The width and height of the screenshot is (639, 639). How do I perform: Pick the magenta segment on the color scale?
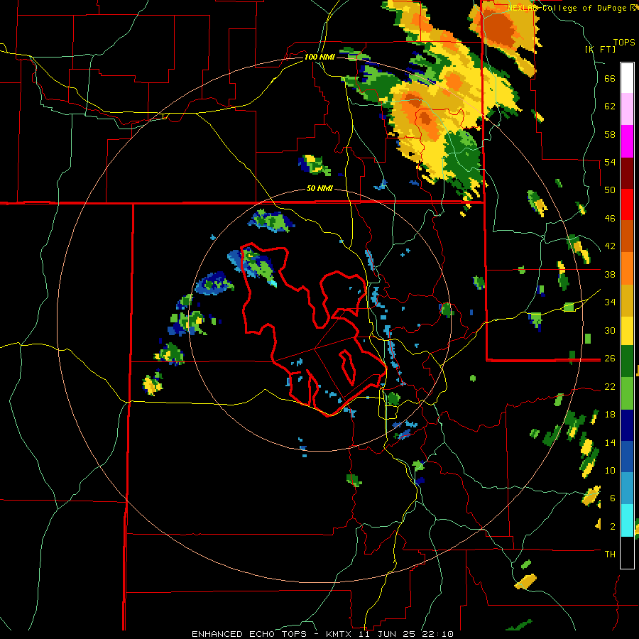(627, 141)
